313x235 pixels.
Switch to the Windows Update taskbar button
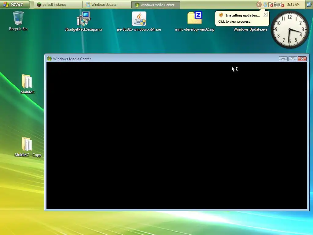(107, 5)
